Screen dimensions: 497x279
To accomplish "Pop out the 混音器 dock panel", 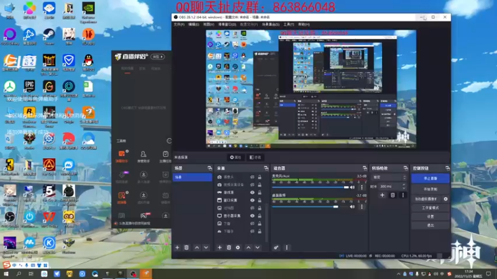I will 365,168.
